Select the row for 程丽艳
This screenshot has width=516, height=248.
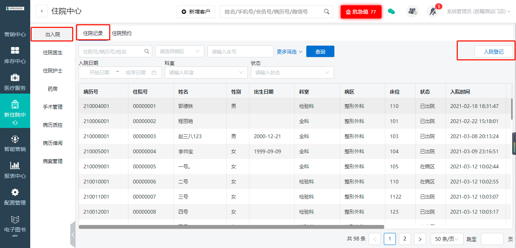point(295,121)
